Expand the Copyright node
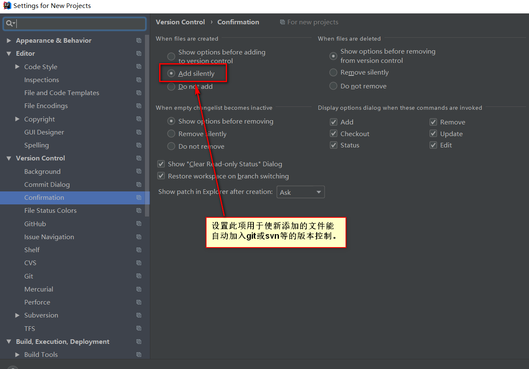Image resolution: width=529 pixels, height=369 pixels. point(17,119)
